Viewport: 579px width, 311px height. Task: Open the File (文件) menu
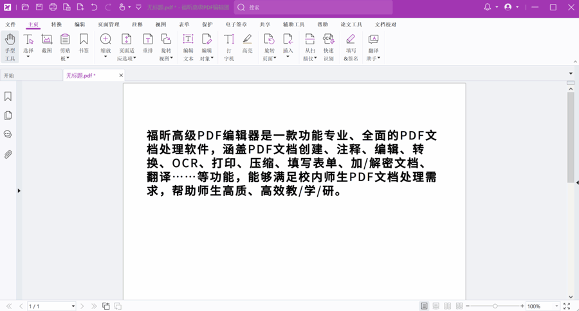(10, 24)
